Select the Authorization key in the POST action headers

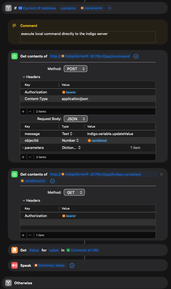[x=36, y=92]
